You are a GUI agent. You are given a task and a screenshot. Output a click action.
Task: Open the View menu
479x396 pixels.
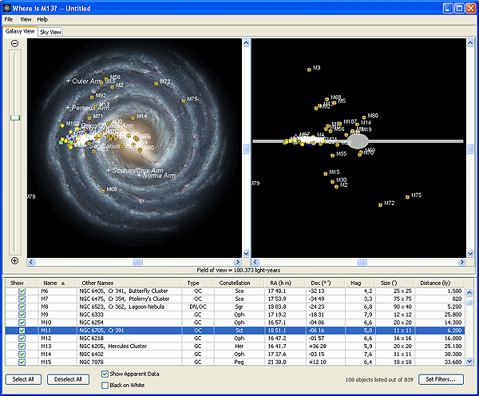coord(26,19)
